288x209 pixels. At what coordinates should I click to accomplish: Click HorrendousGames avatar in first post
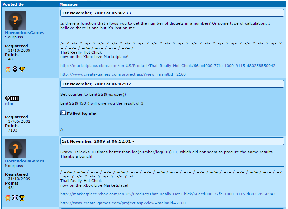(15, 20)
